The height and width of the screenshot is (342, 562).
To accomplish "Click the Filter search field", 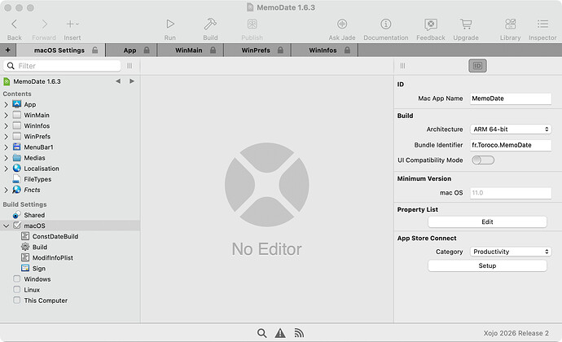I will click(x=62, y=66).
